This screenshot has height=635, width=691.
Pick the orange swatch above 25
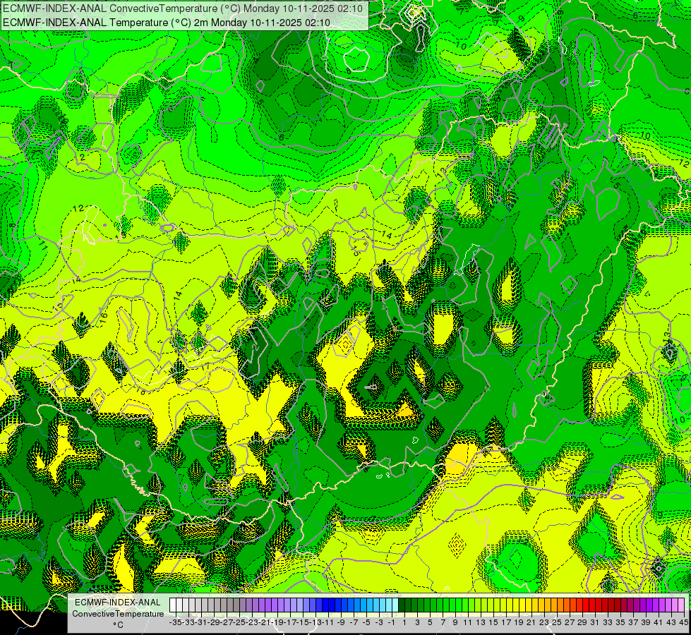[554, 605]
